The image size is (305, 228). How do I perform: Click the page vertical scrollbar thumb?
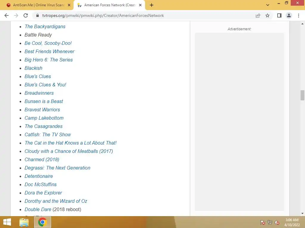tap(302, 95)
